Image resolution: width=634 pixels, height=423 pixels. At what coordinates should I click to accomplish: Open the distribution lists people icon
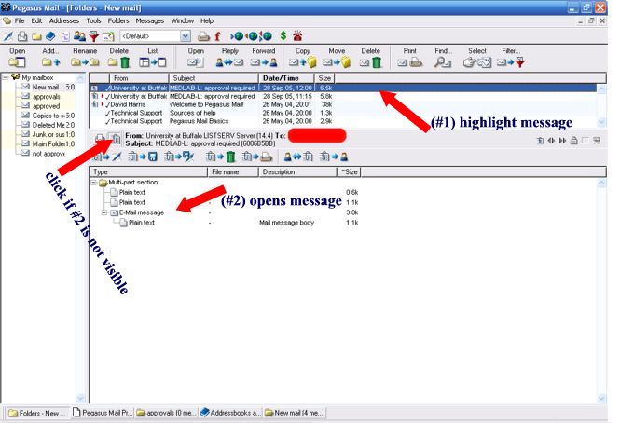(x=79, y=36)
